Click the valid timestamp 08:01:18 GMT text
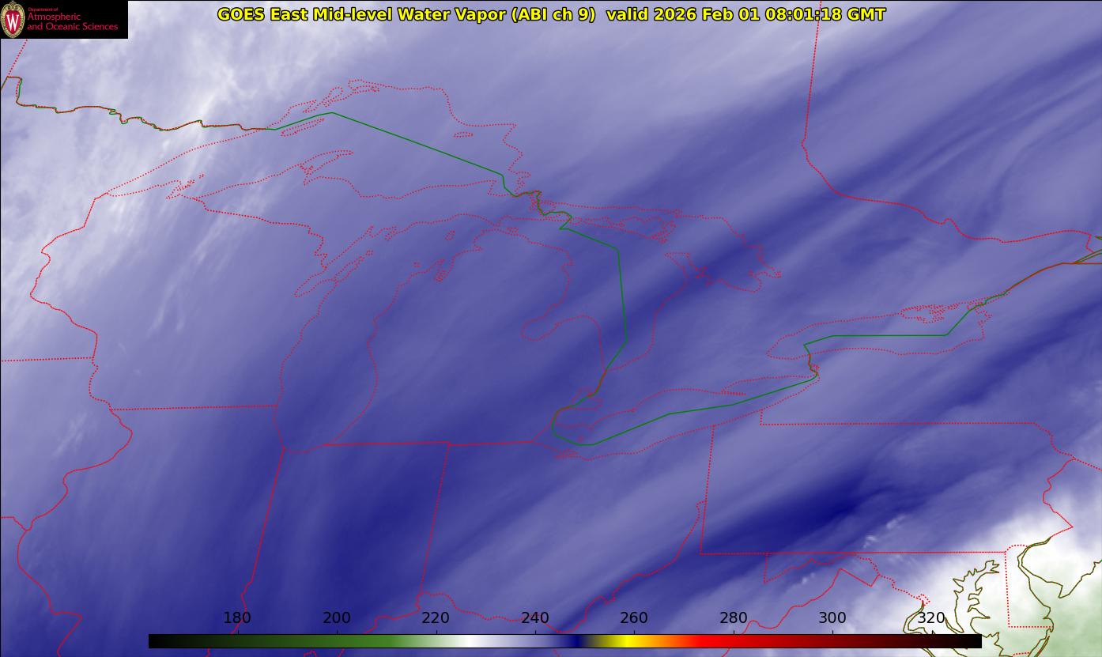This screenshot has width=1102, height=657. [825, 14]
